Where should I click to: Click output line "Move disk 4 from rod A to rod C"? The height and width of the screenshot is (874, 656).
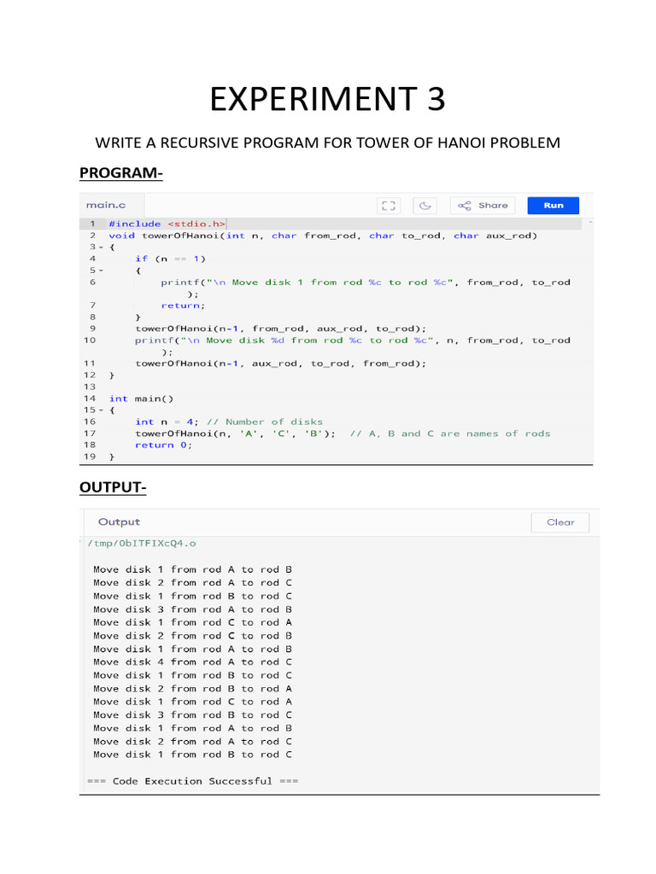tap(192, 662)
